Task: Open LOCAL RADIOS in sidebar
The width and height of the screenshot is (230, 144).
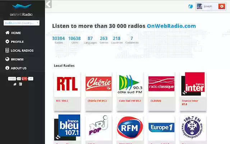Action: pos(22,50)
